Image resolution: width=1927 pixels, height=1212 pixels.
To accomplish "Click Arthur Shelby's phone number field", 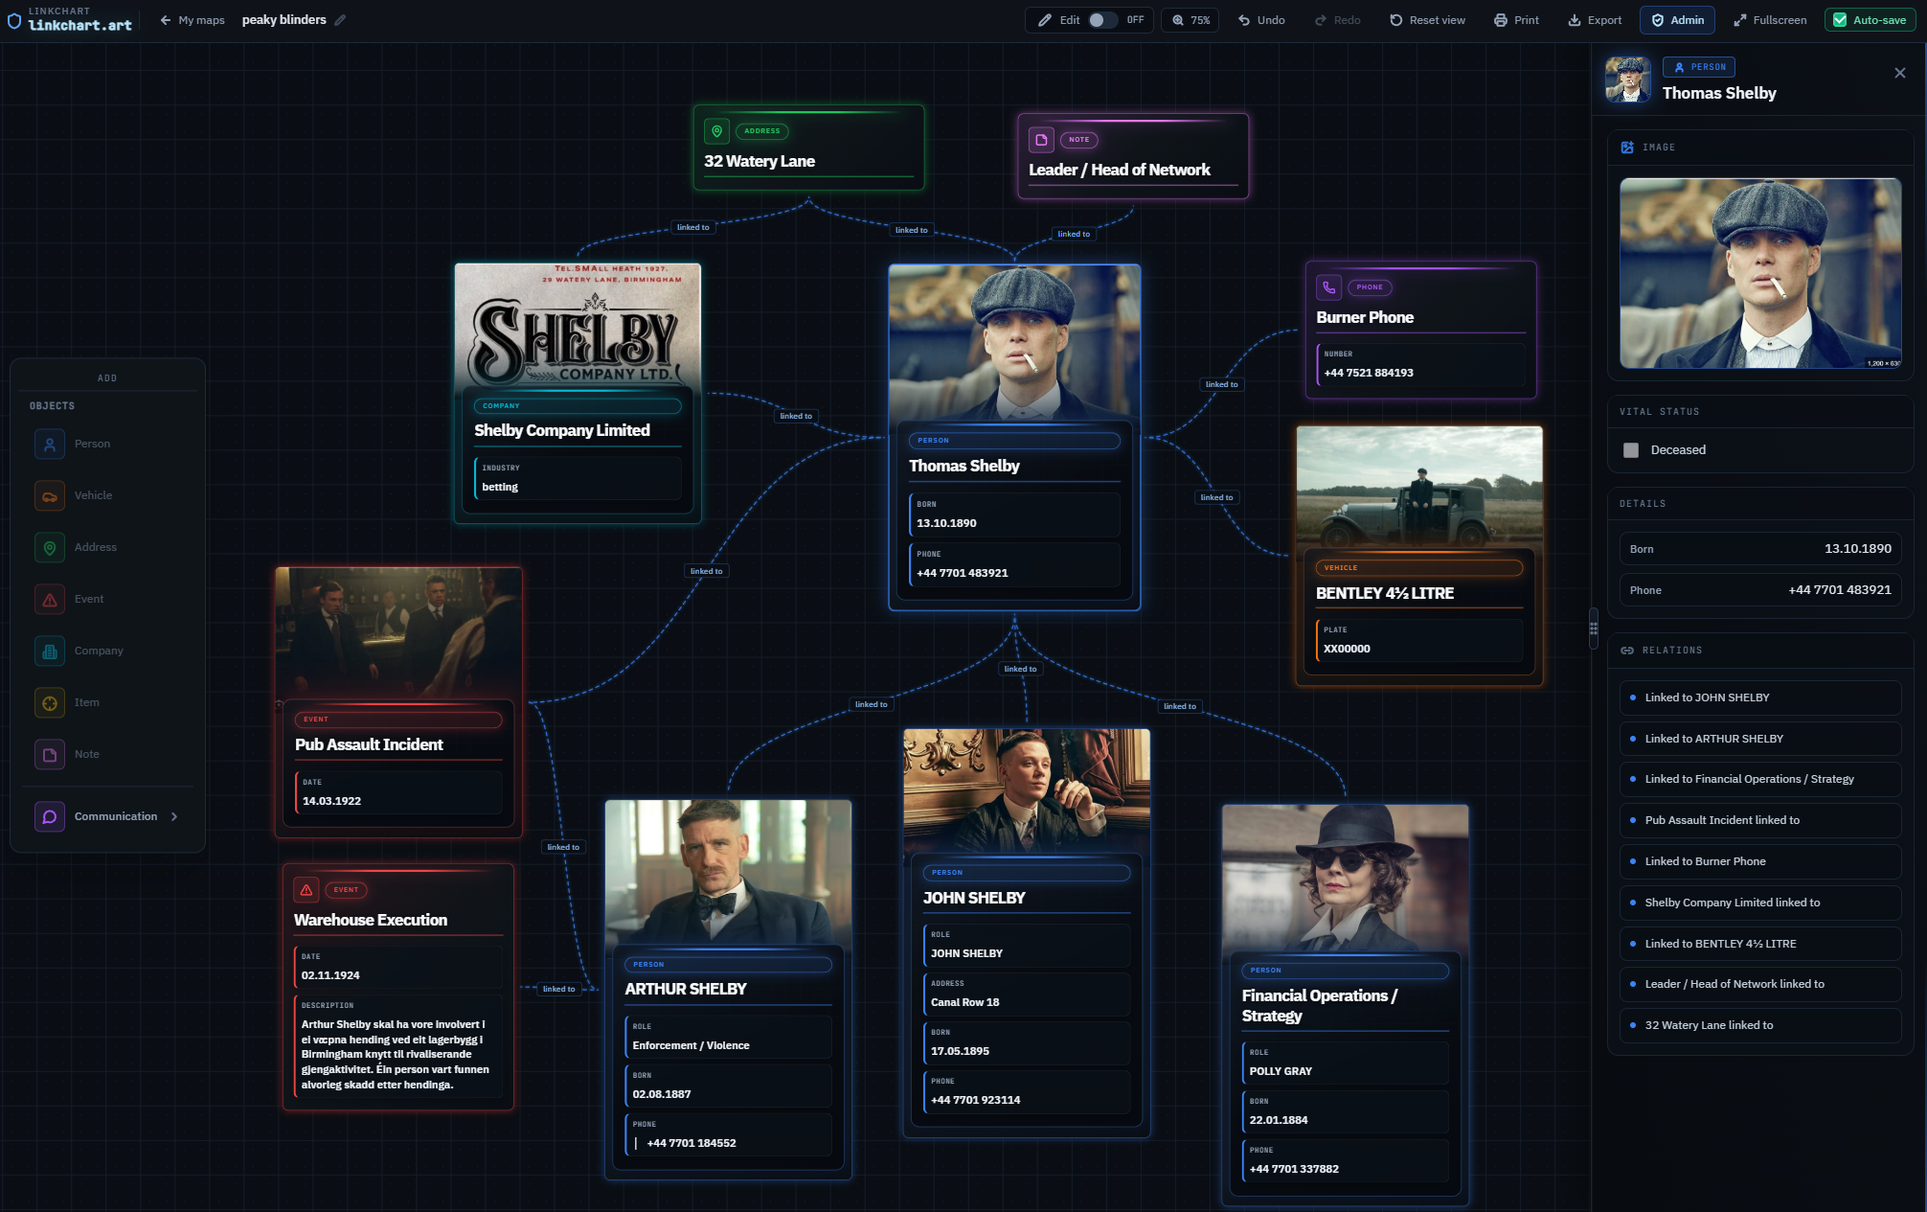I will (x=728, y=1135).
